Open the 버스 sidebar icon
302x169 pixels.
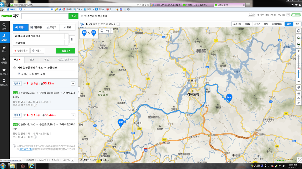[4, 49]
